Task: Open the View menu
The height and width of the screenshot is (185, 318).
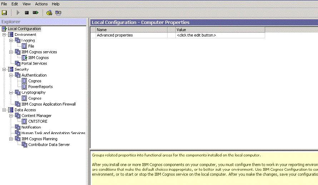Action: coord(26,4)
